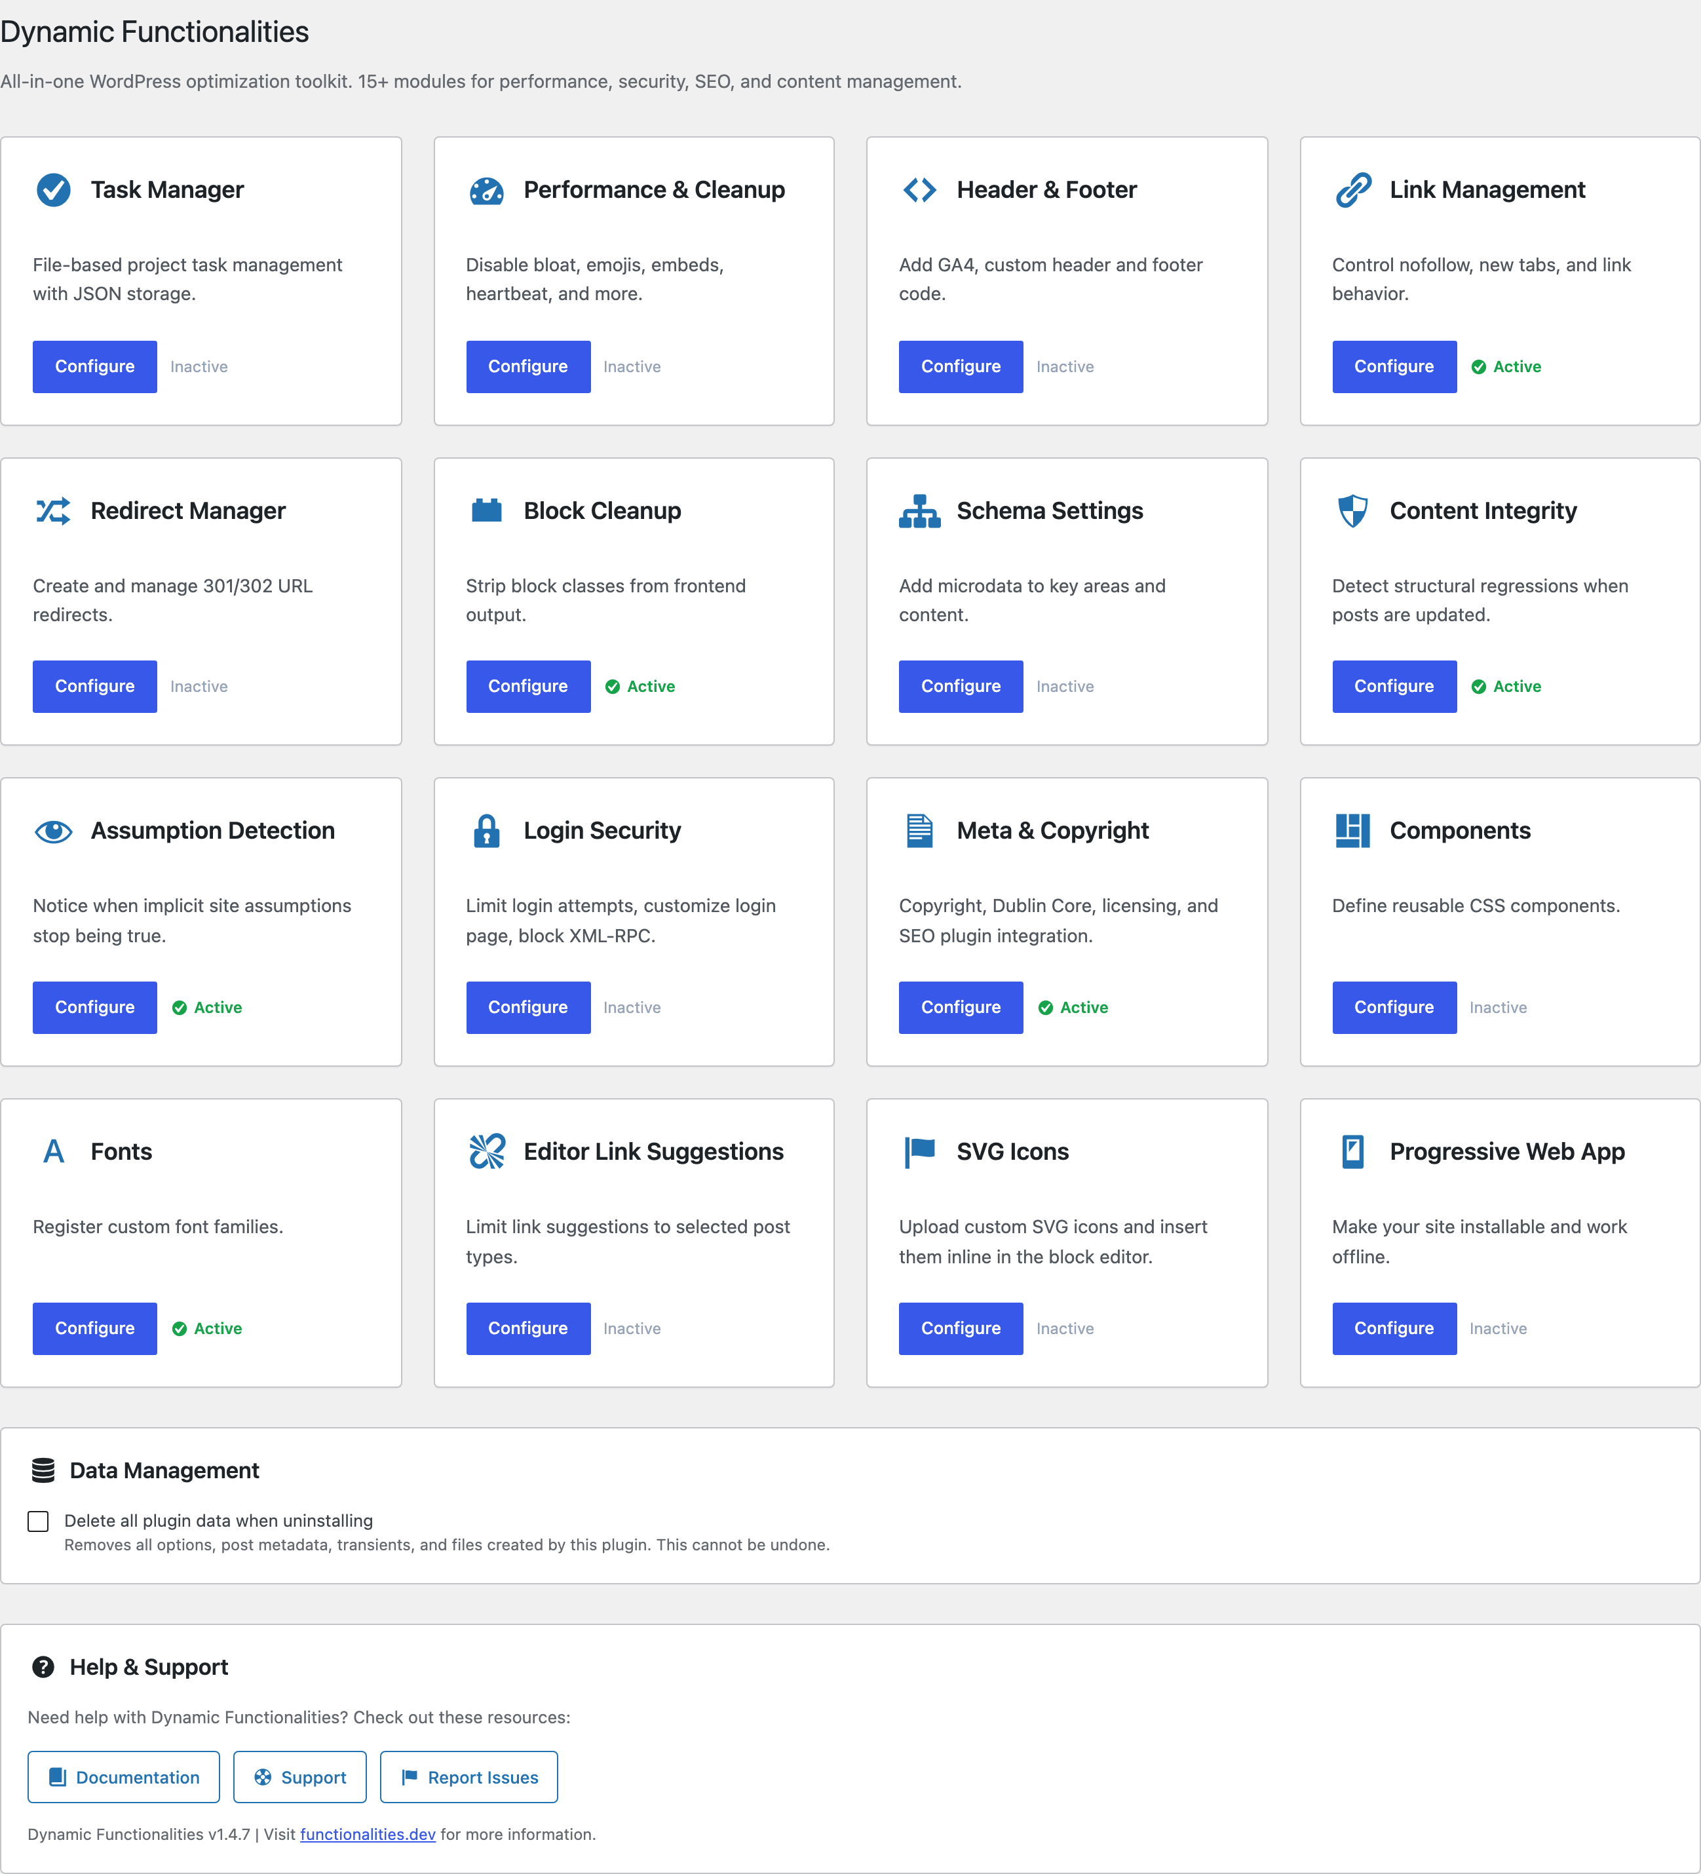Viewport: 1701px width, 1874px height.
Task: Click the Schema Settings hierarchy icon
Action: [x=919, y=510]
